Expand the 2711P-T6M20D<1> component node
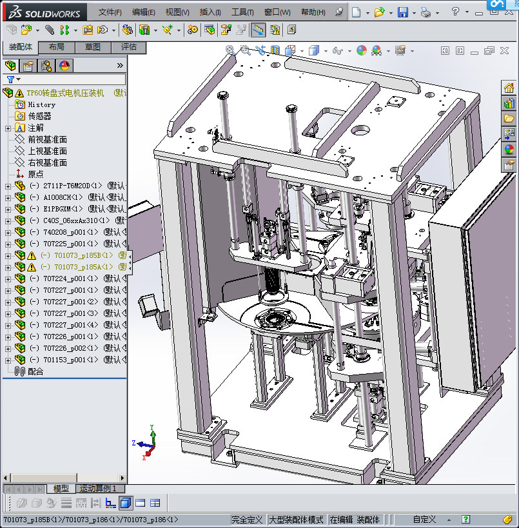Viewport: 519px width, 528px height. pos(8,186)
